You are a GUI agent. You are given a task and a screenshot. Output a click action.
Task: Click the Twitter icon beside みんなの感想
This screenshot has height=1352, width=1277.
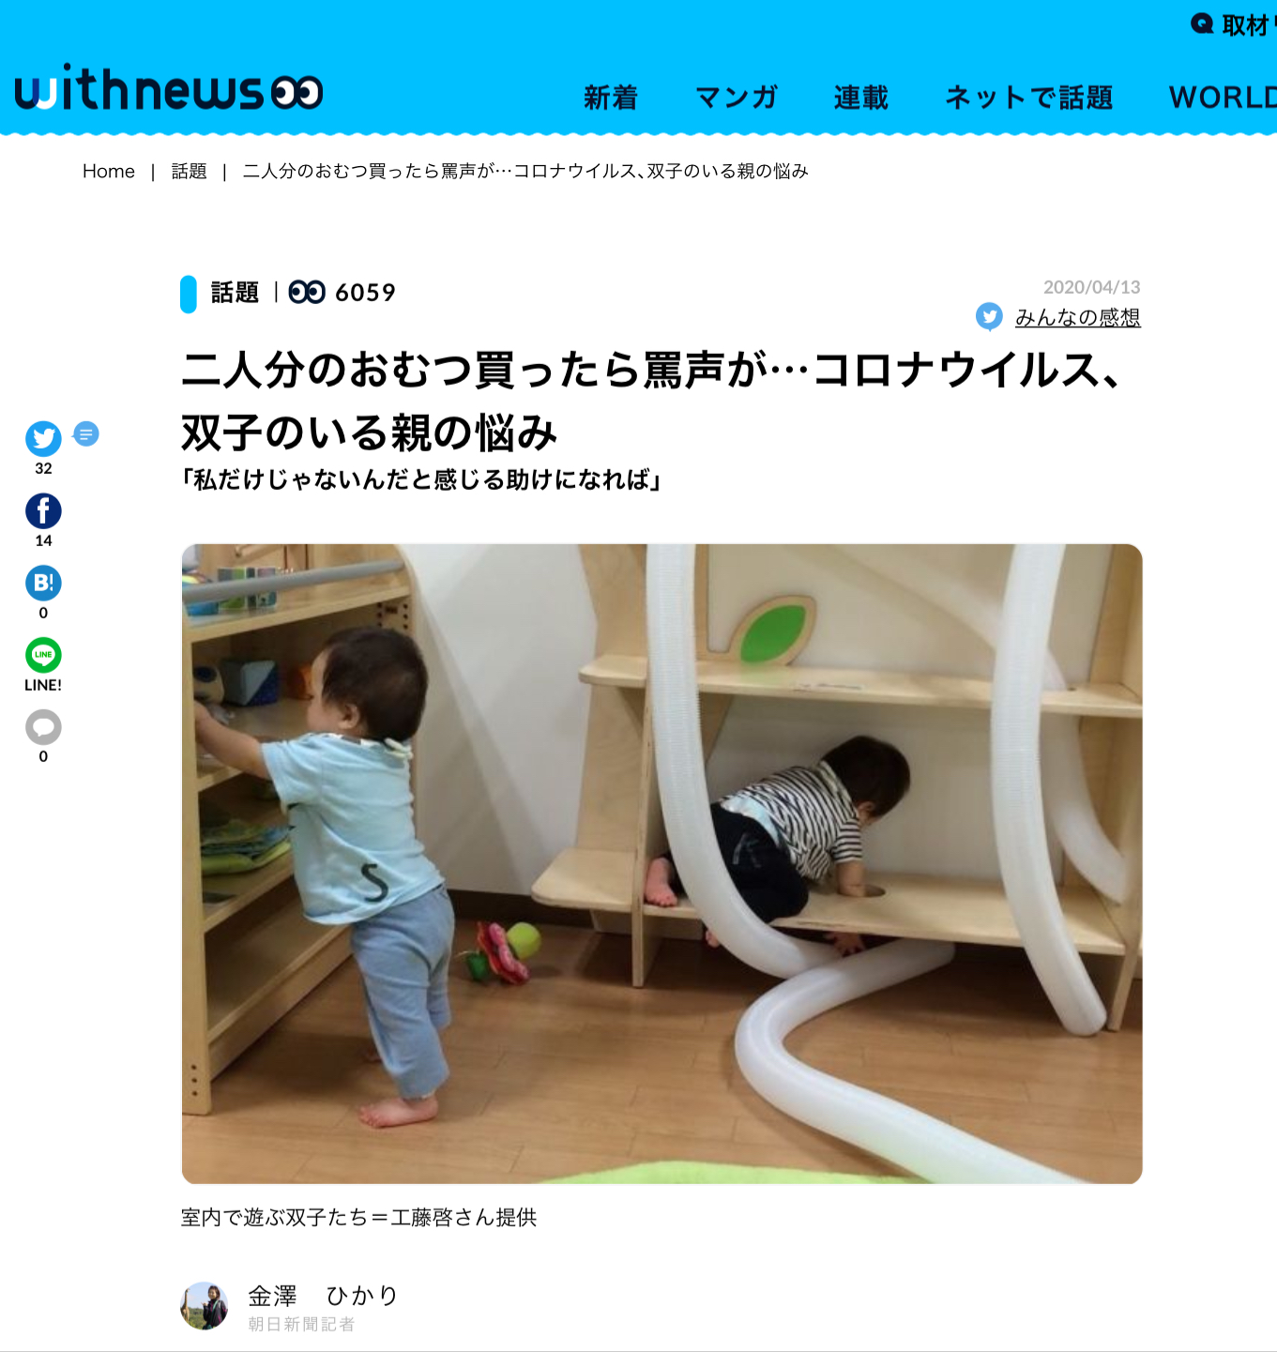coord(989,317)
